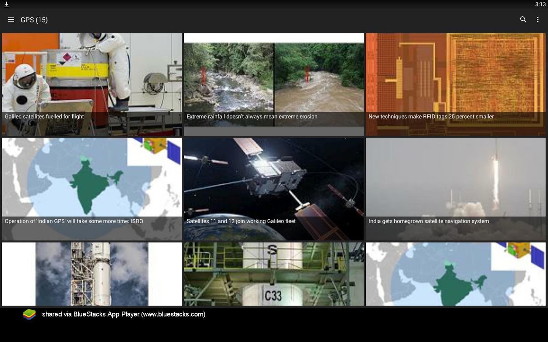This screenshot has width=548, height=342.
Task: Open the rocket launch article thumbnail bottom left
Action: tap(91, 274)
